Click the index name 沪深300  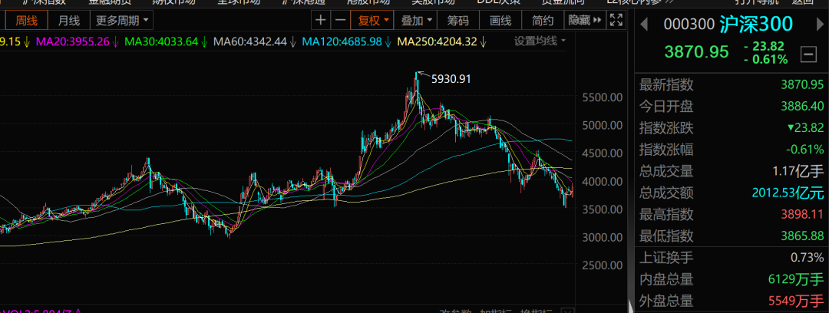(x=756, y=25)
